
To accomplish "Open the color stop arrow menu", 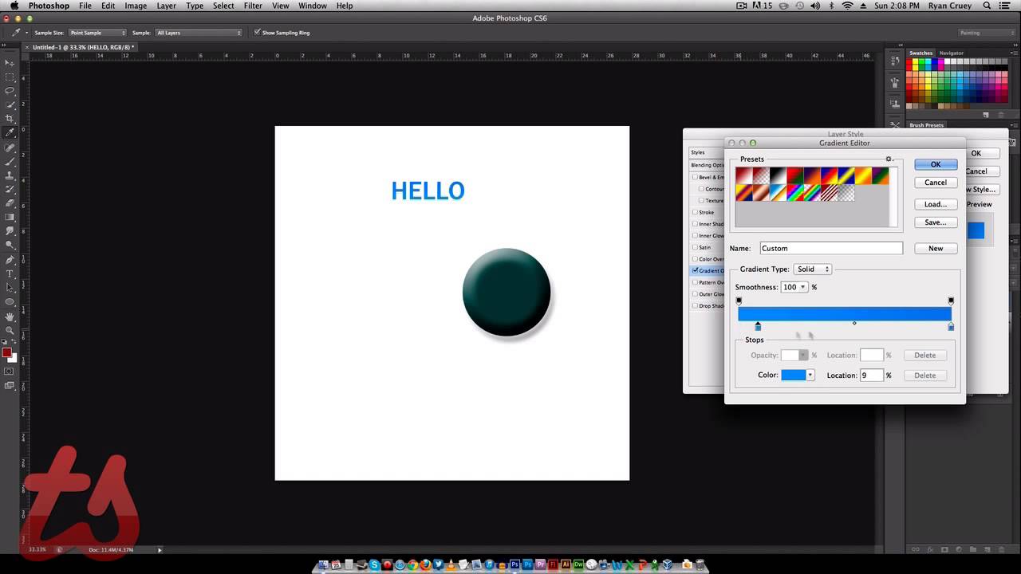I will point(810,375).
